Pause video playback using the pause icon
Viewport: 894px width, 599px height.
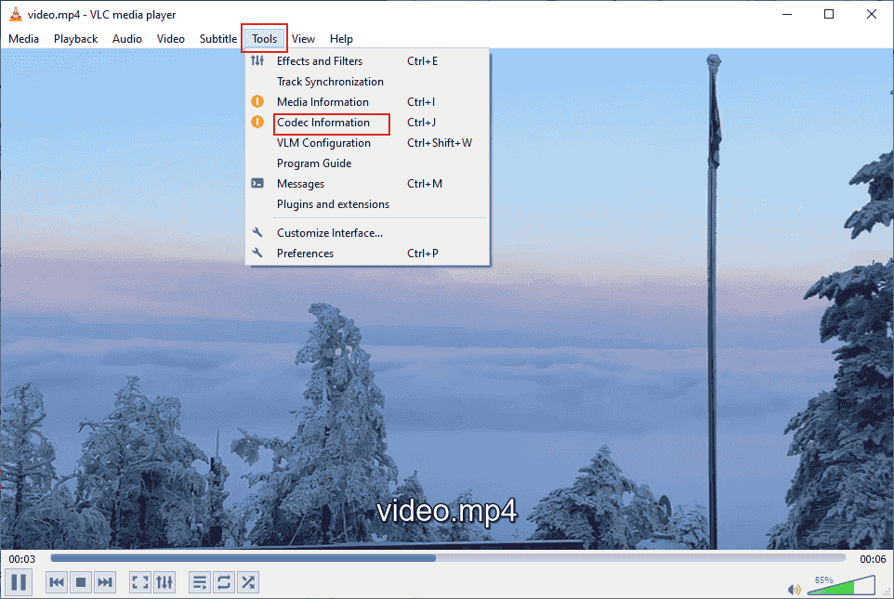coord(19,582)
